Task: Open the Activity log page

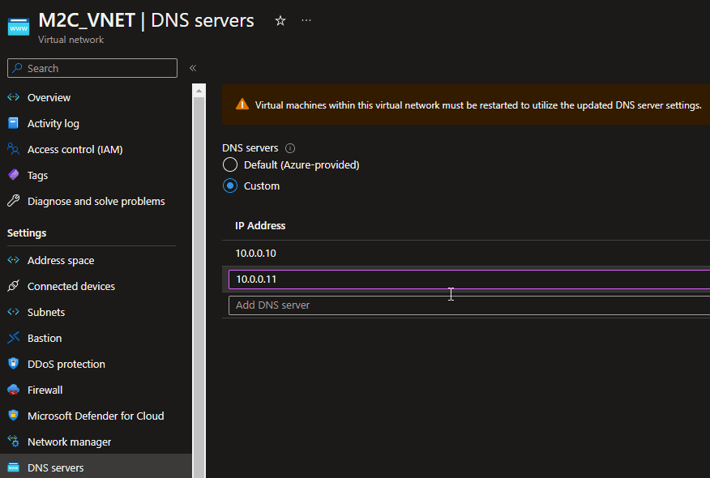Action: coord(53,124)
